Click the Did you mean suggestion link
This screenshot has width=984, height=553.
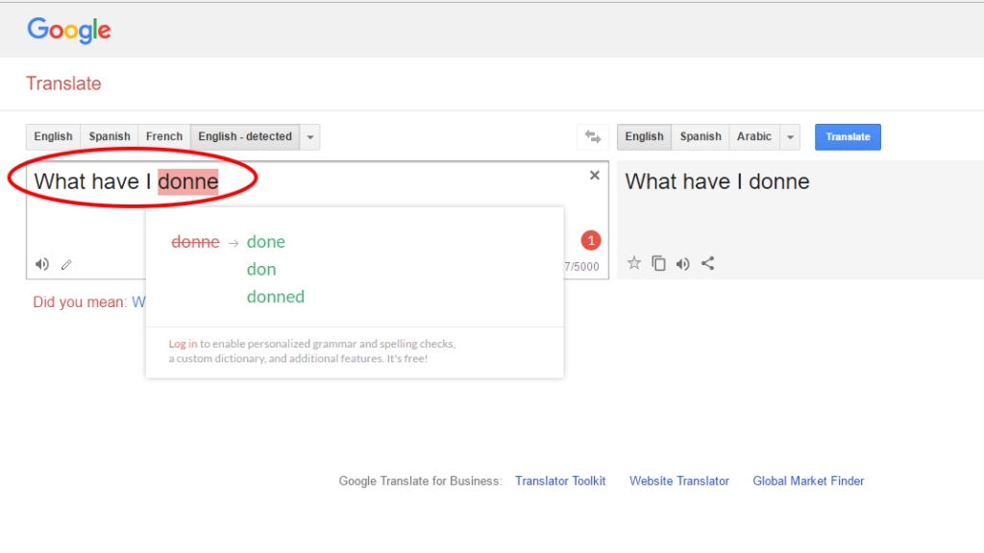pos(138,302)
